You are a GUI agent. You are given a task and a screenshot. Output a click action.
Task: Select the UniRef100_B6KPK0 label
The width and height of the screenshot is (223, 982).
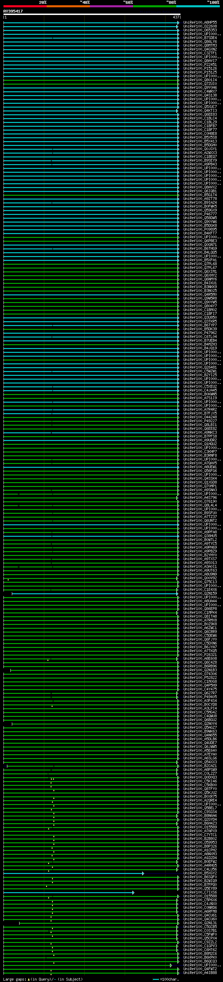pyautogui.click(x=200, y=957)
